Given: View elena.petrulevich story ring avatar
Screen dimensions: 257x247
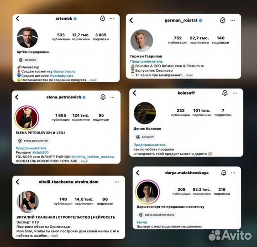Looking at the screenshot, I should 27,118.
